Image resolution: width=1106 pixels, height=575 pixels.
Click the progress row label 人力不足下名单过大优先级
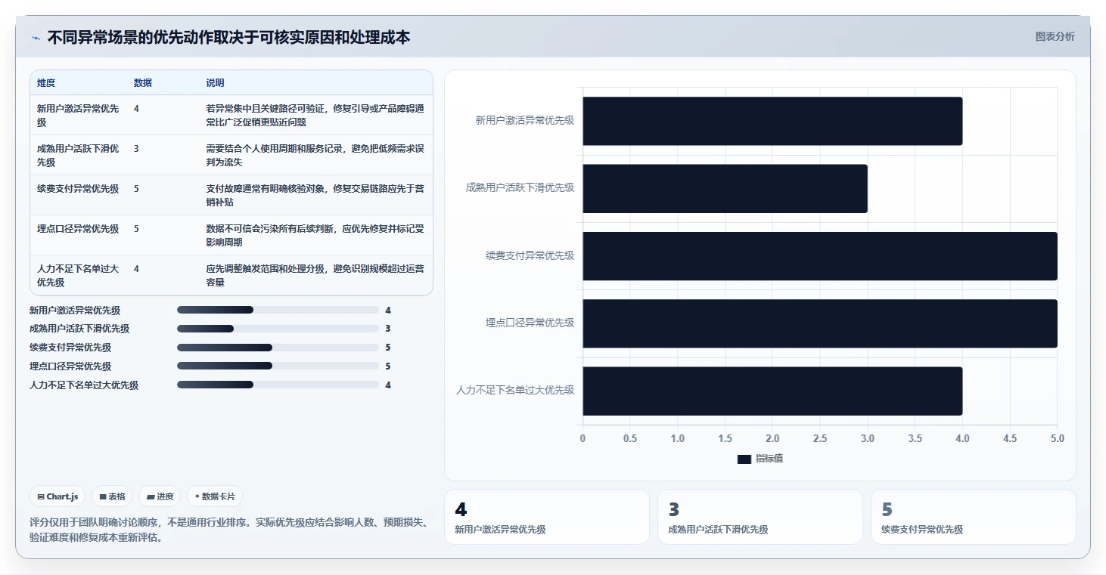pos(84,385)
